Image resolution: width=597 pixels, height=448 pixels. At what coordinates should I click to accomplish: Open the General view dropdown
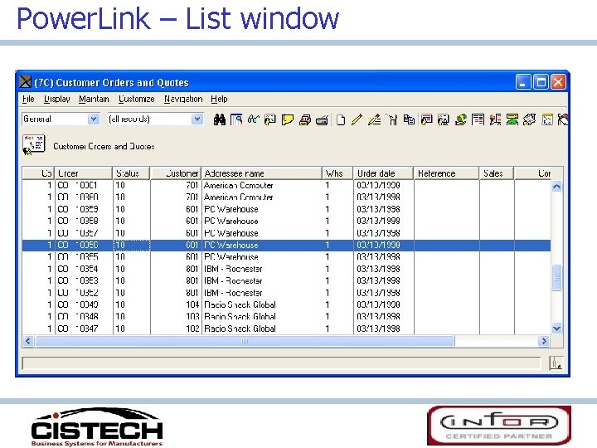click(x=93, y=119)
